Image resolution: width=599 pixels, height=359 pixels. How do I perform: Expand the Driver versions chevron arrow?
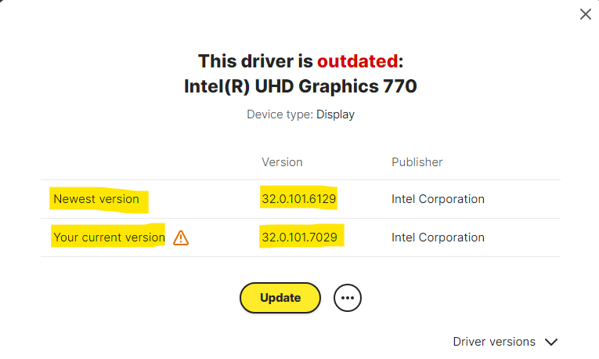point(551,342)
